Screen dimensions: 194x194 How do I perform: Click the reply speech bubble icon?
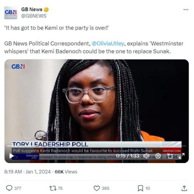[x=9, y=188]
